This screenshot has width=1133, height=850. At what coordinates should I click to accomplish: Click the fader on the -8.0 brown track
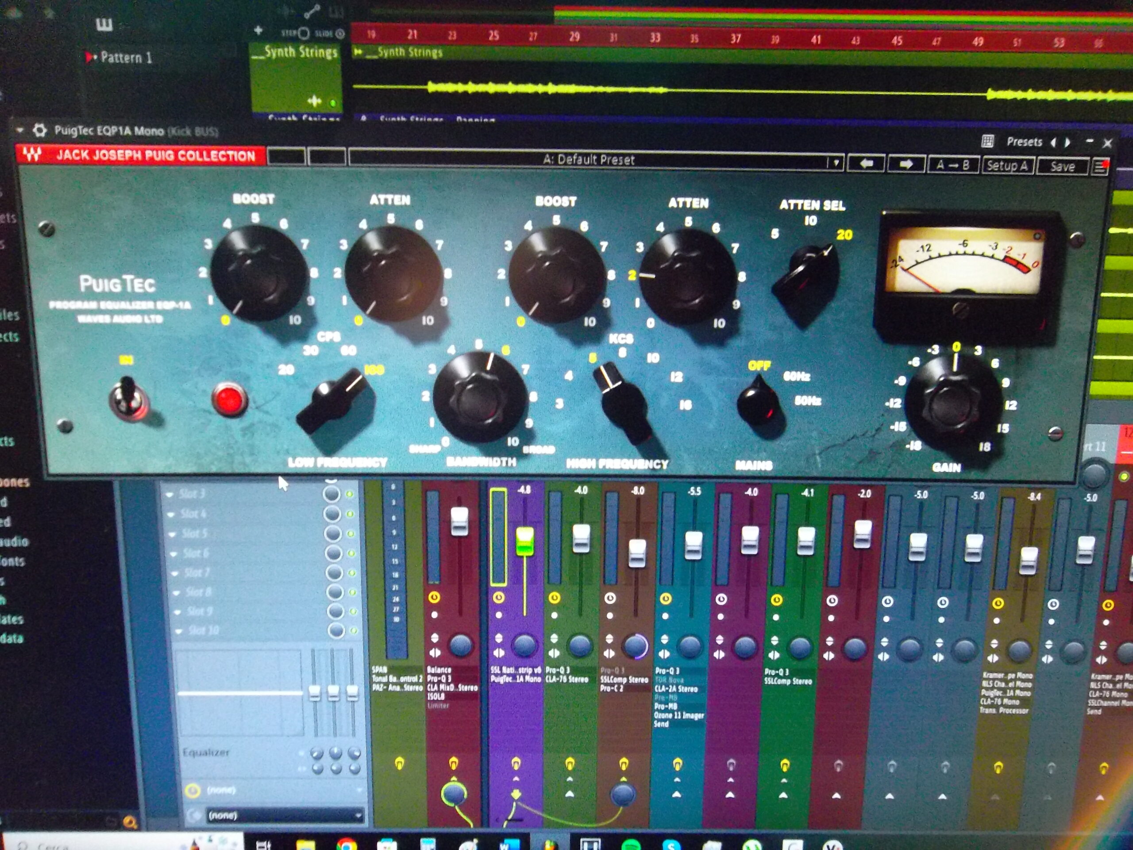click(x=637, y=553)
